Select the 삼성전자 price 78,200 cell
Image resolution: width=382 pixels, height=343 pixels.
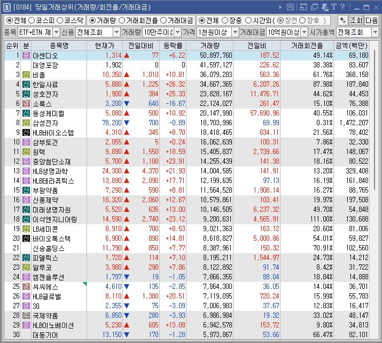[105, 123]
